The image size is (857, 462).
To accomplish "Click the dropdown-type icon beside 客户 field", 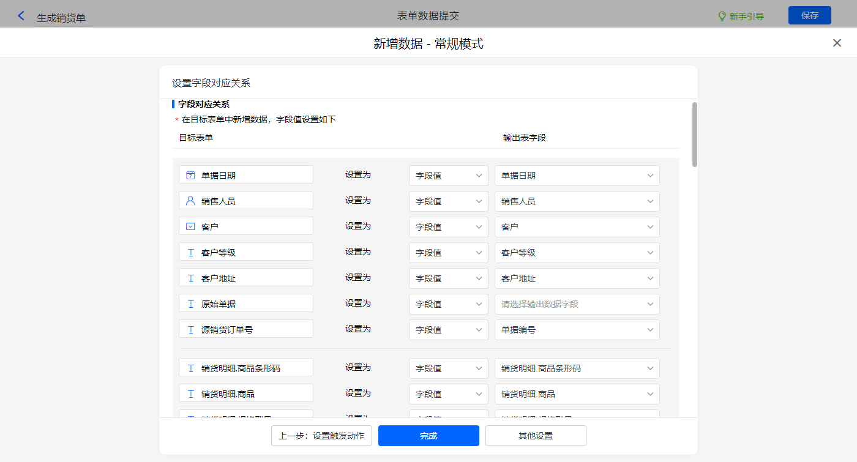I will 190,226.
